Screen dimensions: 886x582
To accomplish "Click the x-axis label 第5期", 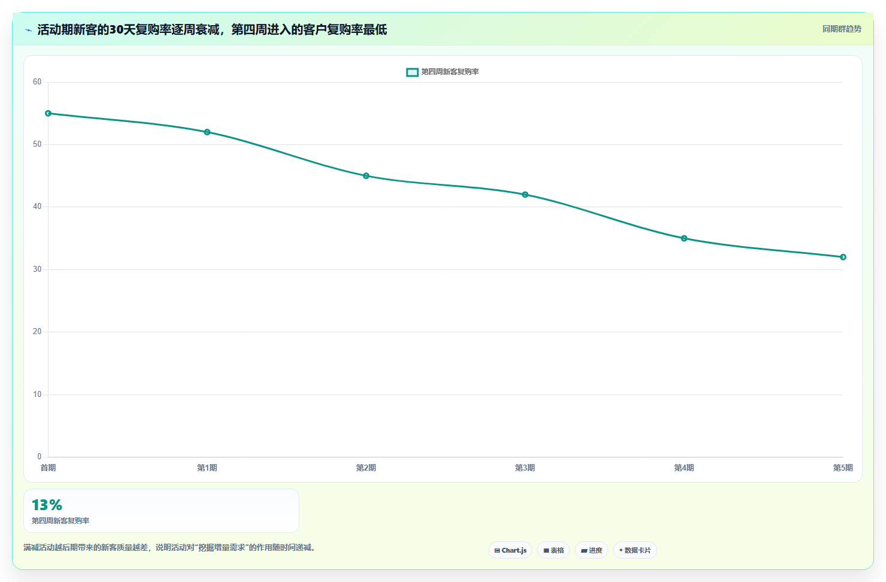I will 843,468.
